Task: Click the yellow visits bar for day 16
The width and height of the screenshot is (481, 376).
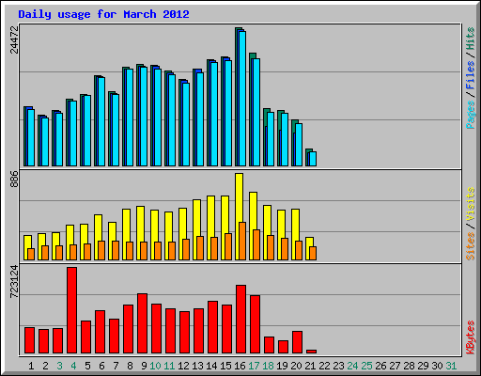Action: (239, 197)
